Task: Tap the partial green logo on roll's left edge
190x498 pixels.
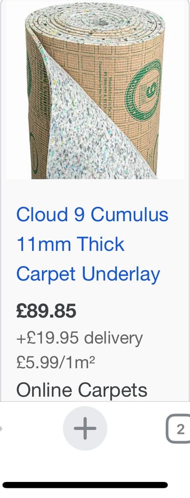Action: [33, 153]
